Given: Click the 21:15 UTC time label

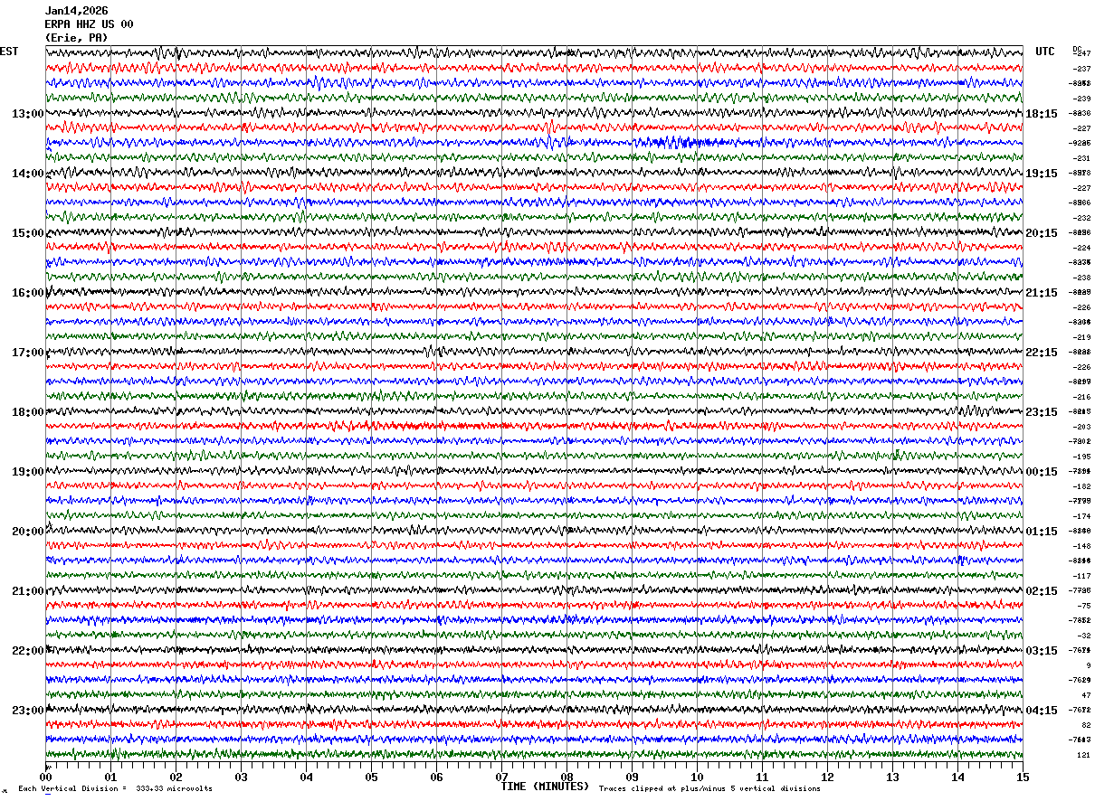Looking at the screenshot, I should tap(1042, 293).
